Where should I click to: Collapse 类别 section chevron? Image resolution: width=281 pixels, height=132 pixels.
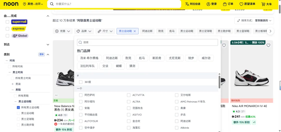tap(48, 54)
